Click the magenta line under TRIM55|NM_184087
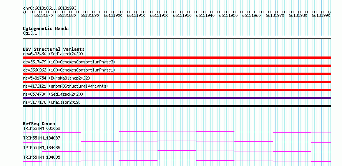342x166 pixels. pos(177,141)
